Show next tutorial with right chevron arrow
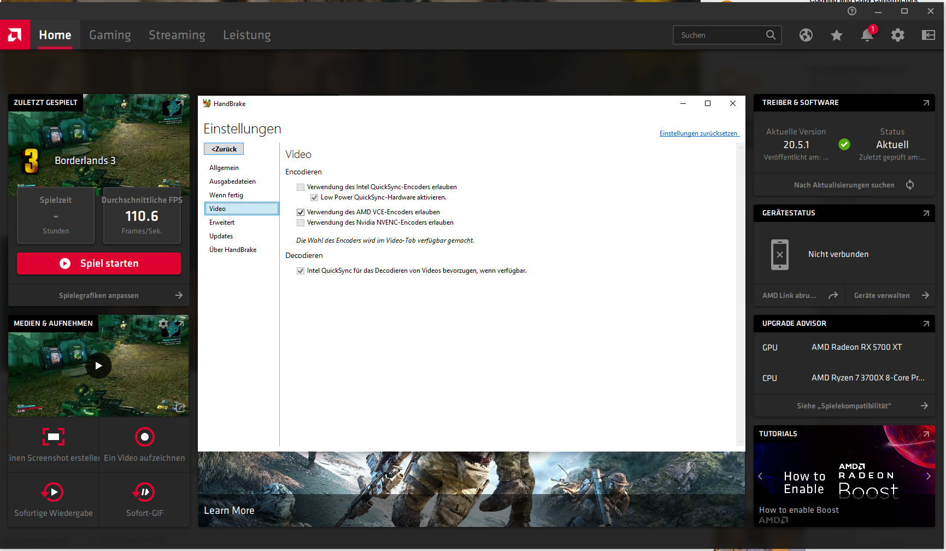Screen dimensions: 946x551 pos(928,476)
